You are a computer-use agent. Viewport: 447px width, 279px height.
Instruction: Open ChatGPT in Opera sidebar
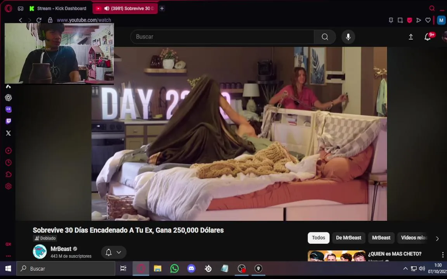8,98
